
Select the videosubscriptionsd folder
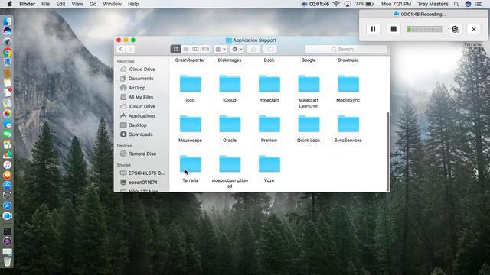point(230,164)
